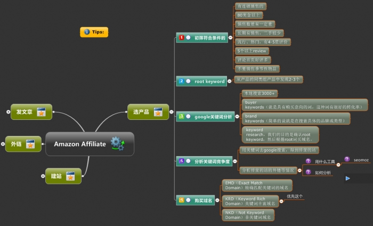
Task: Select the brand keywords node
Action: click(x=296, y=118)
